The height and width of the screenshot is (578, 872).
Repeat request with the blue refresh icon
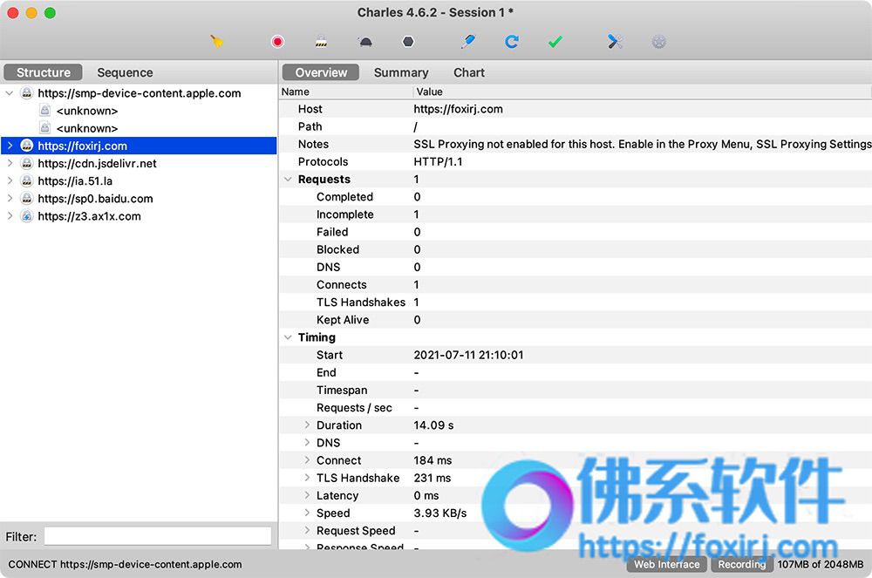click(512, 42)
